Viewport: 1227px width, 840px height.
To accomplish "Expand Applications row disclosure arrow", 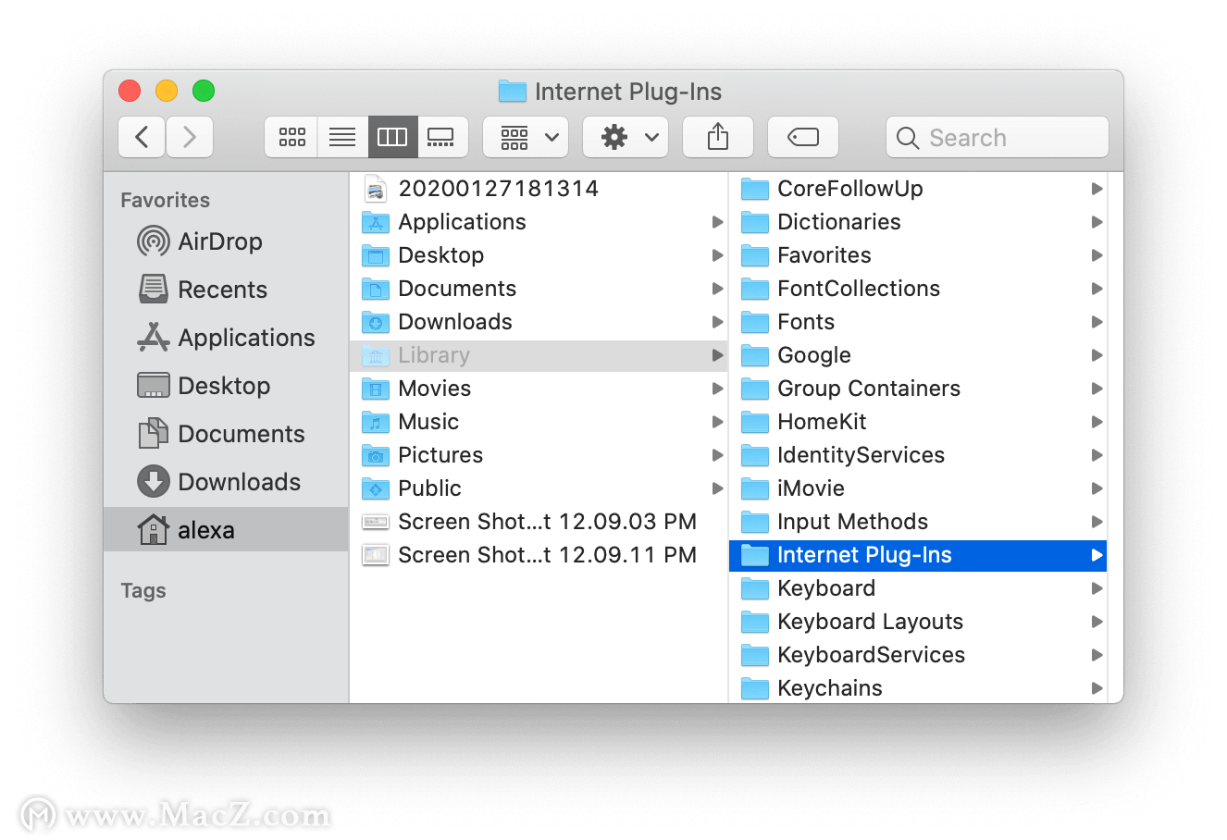I will [717, 222].
